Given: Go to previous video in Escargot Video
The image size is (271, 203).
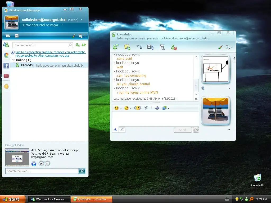Looking at the screenshot, I should 41,163.
